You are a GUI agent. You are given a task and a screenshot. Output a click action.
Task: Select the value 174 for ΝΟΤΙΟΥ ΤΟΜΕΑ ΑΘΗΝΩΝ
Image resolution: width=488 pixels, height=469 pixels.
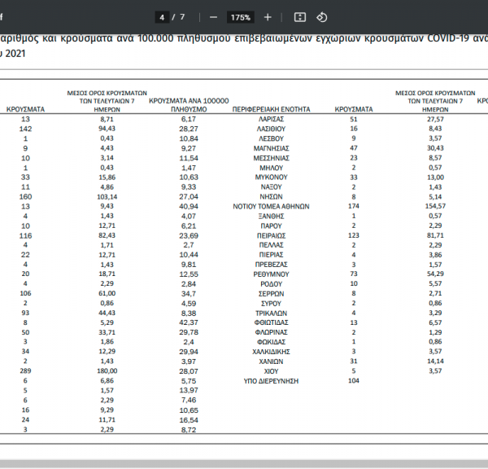[x=354, y=206]
